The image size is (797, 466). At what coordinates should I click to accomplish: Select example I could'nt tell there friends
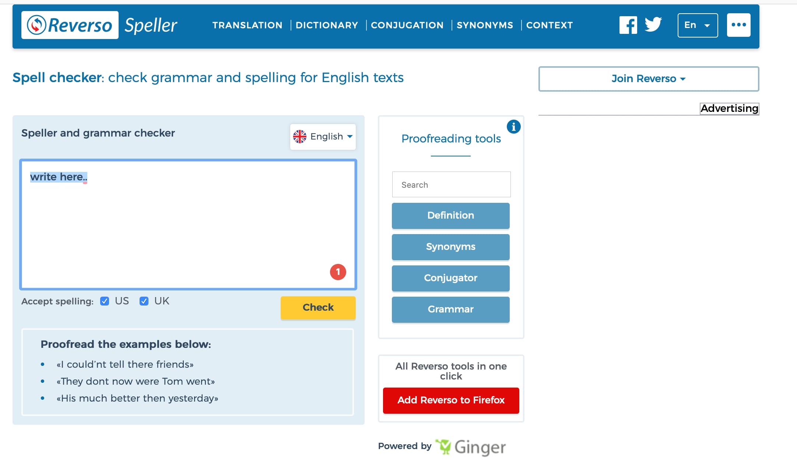coord(125,364)
